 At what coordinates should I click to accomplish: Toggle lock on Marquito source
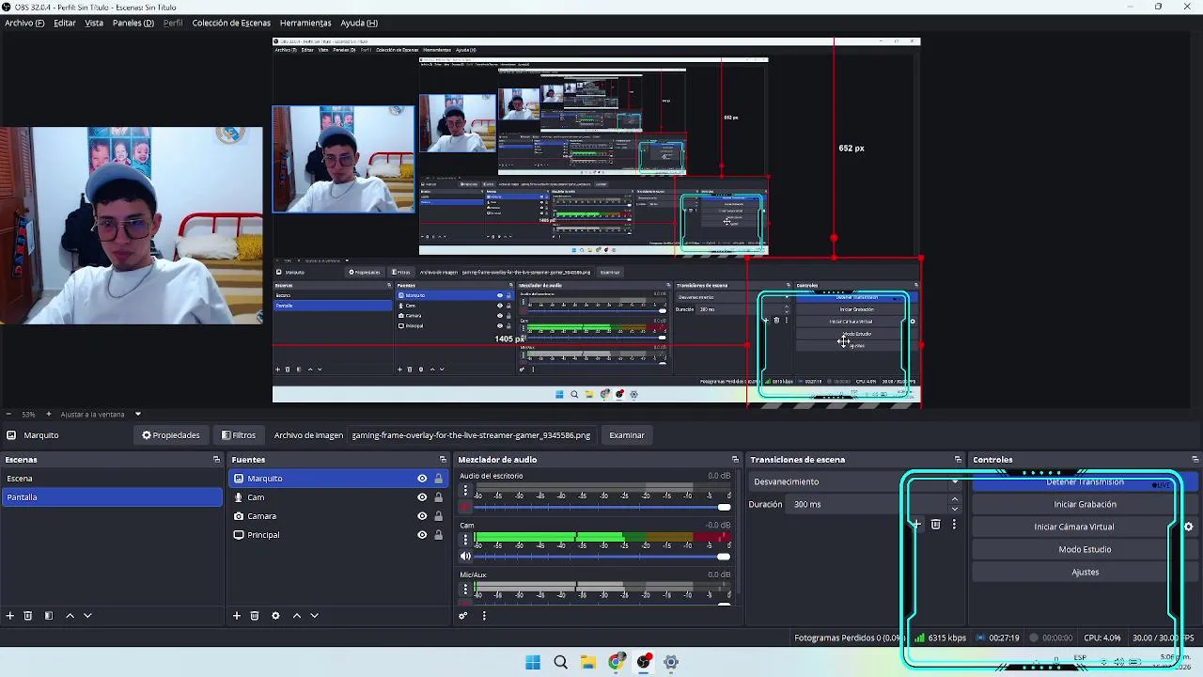438,479
